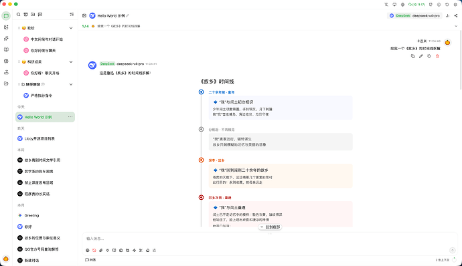The image size is (462, 266).
Task: Search conversations with the magnifier icon
Action: pos(19,15)
